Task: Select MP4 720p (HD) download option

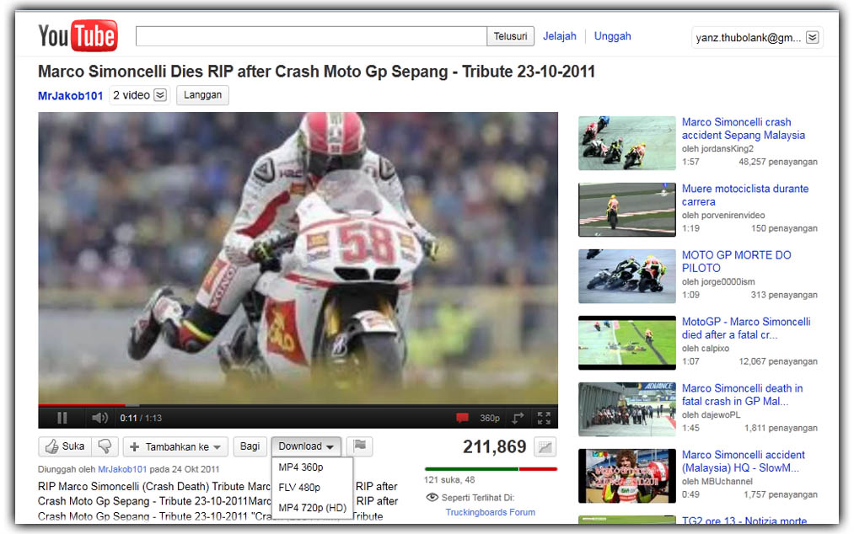Action: point(312,507)
